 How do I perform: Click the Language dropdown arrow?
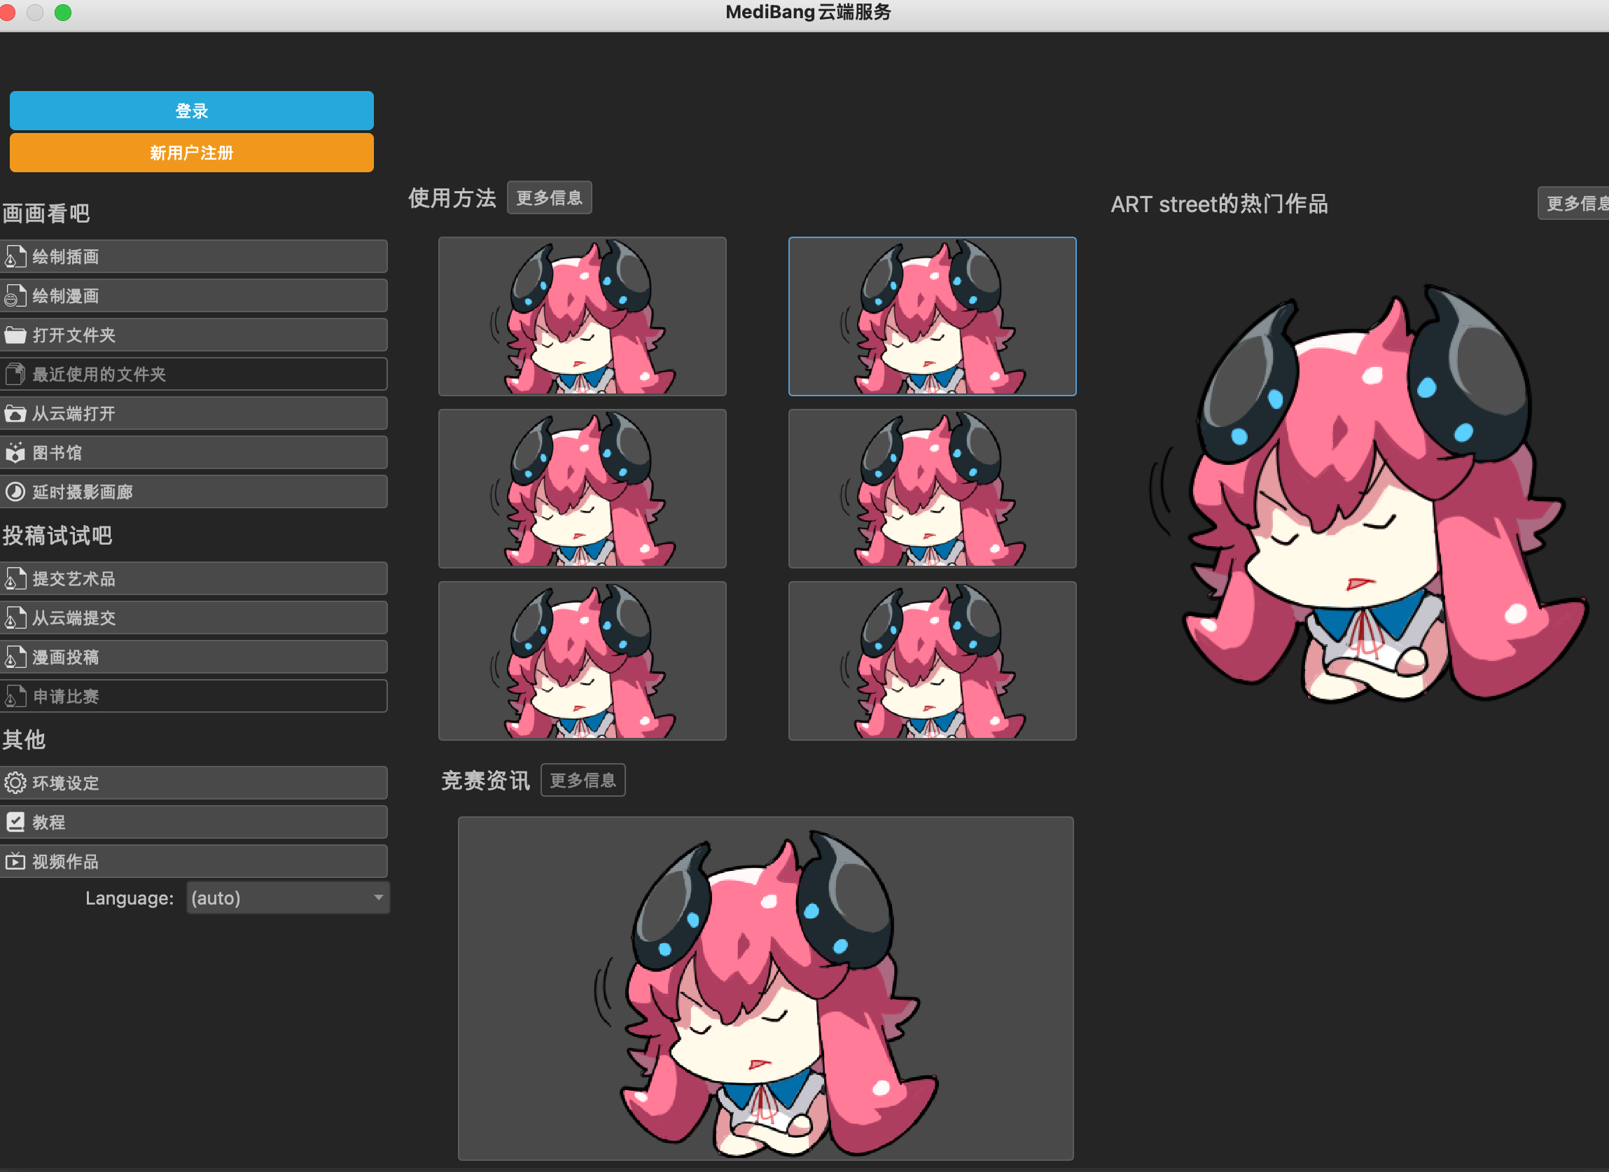click(x=379, y=898)
